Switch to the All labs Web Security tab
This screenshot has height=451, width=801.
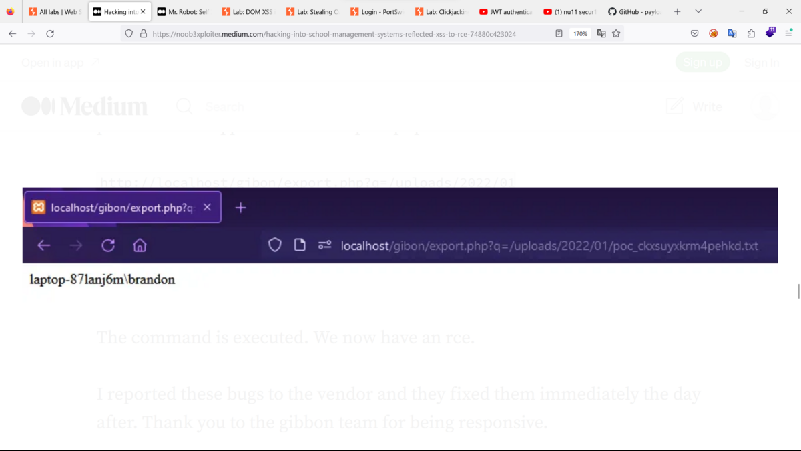click(55, 12)
